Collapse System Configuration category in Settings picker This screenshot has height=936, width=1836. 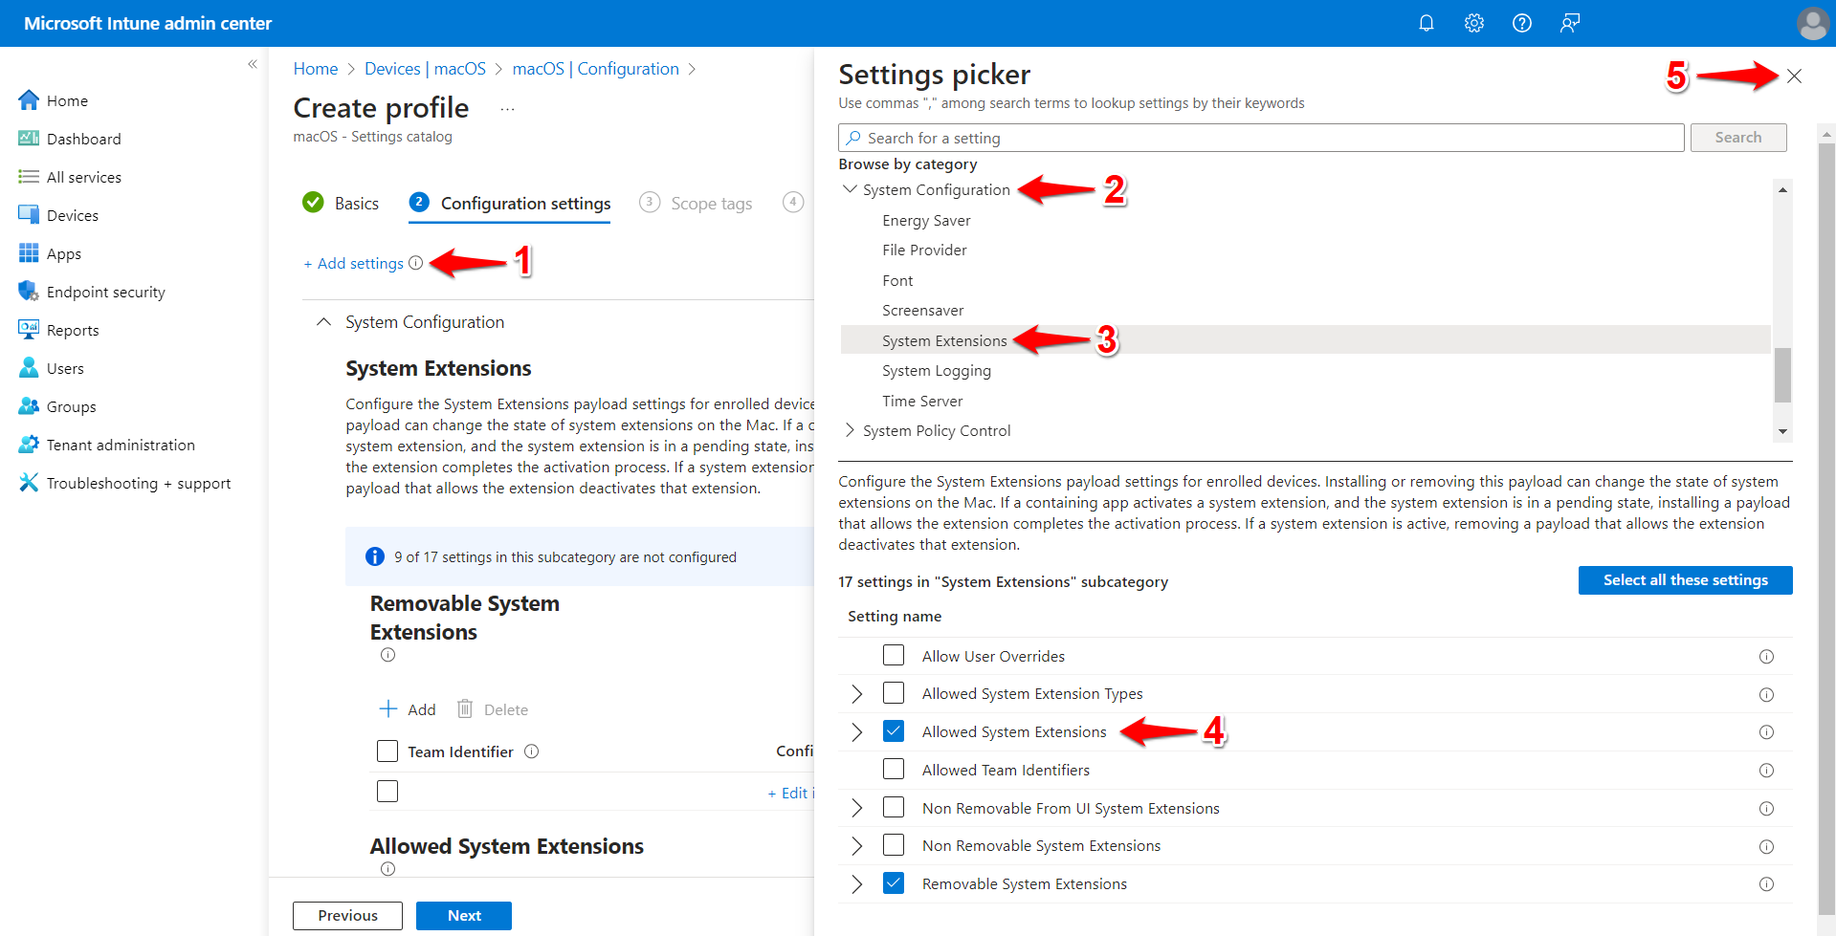coord(850,189)
